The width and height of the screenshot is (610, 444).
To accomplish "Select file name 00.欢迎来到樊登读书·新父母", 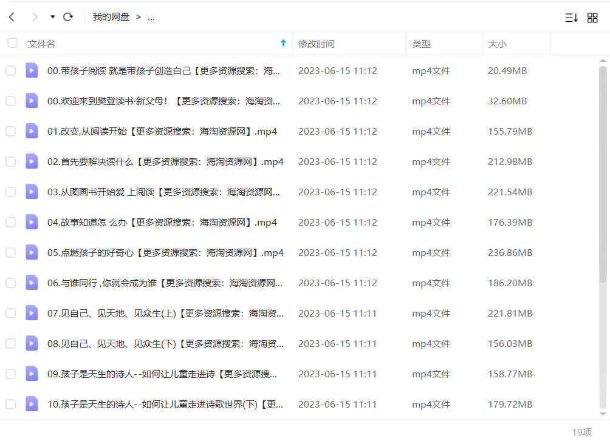I will [x=163, y=101].
